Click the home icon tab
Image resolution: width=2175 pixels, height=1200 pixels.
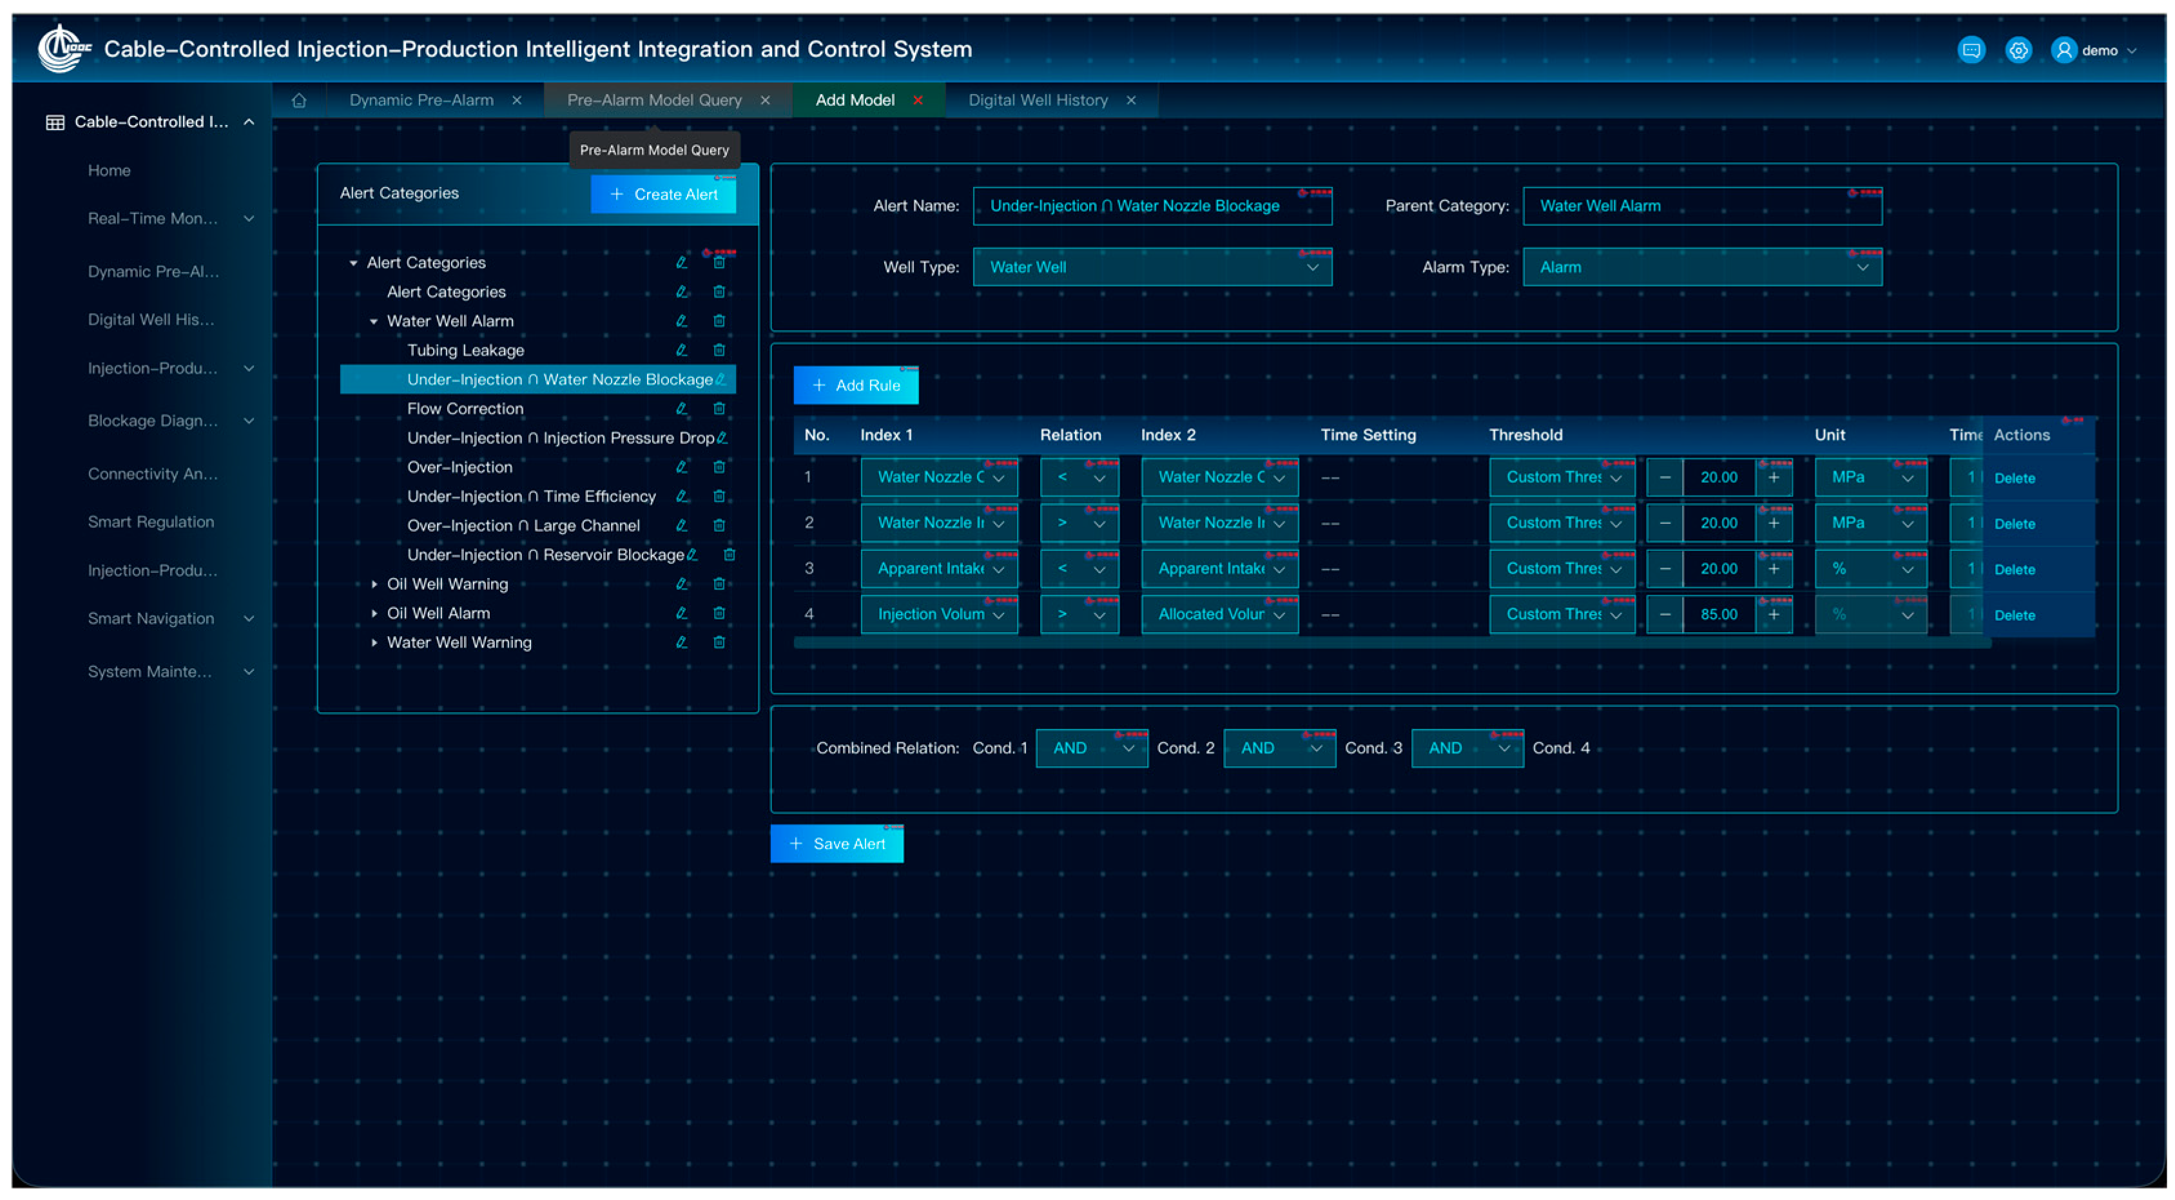[x=299, y=101]
